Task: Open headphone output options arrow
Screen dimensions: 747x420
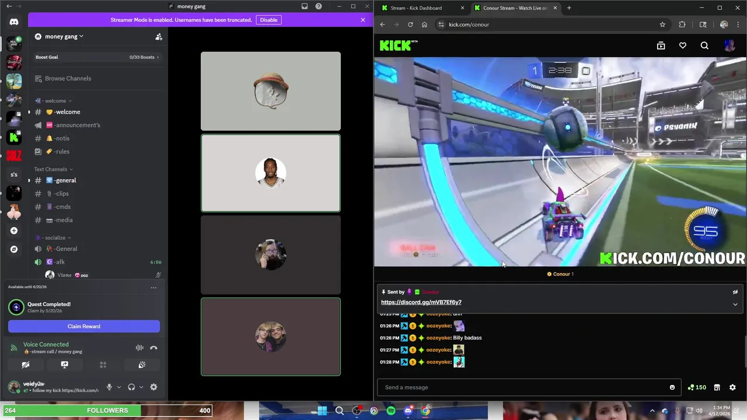Action: pos(141,387)
